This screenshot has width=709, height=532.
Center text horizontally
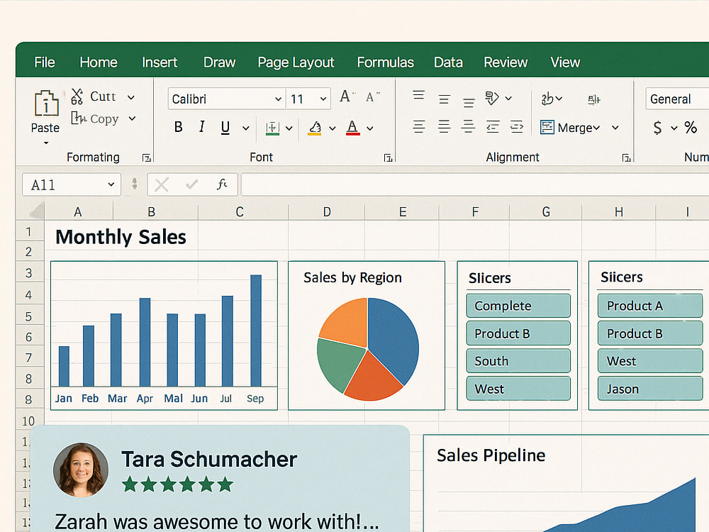pos(444,127)
